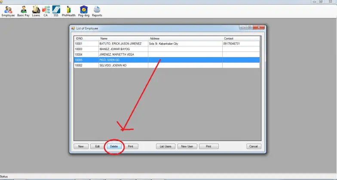Open the Basic Pay module icon
Screen dimensions: 337x180
[23, 11]
